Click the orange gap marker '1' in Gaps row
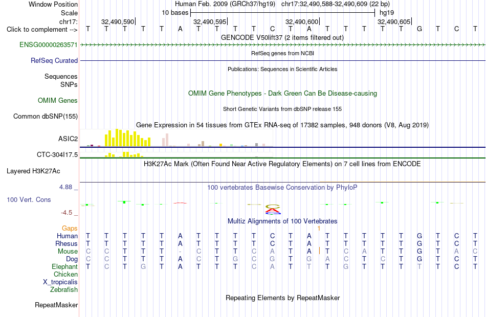Screen dimensions: 486x317 tap(319, 229)
